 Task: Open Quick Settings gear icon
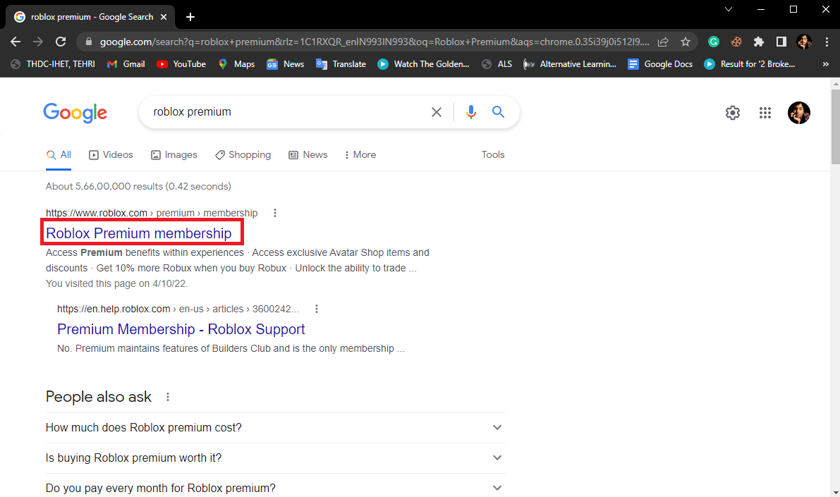(732, 113)
